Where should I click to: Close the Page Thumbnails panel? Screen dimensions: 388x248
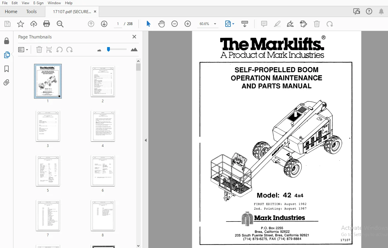pyautogui.click(x=134, y=37)
